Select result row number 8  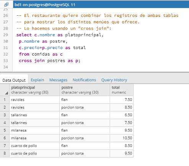[5, 153]
